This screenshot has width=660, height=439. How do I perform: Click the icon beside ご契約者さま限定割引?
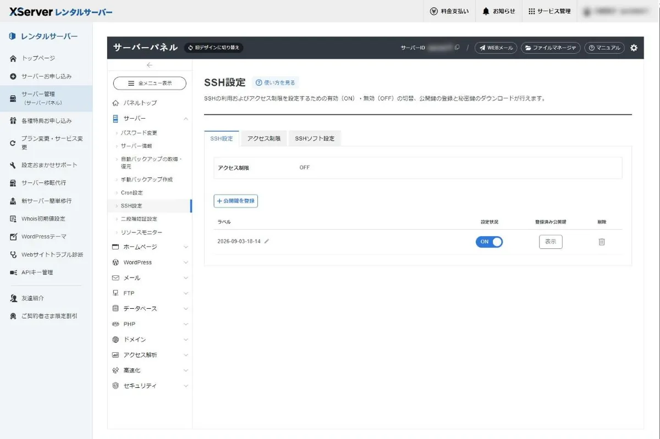pyautogui.click(x=13, y=316)
